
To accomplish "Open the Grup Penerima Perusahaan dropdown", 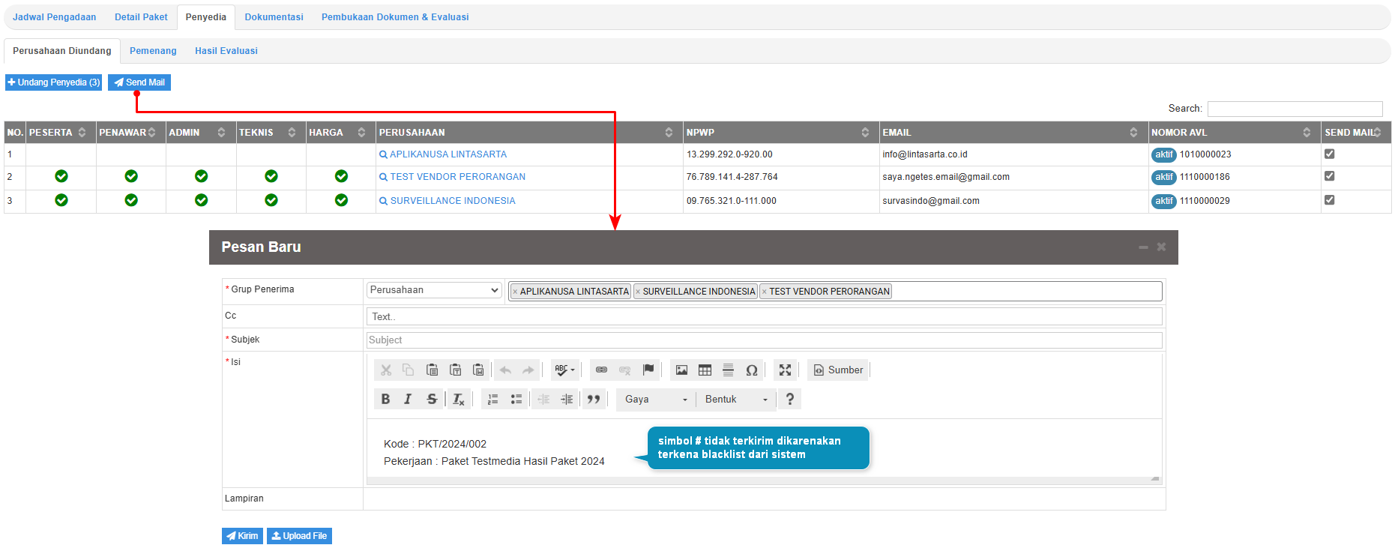I will [x=434, y=290].
